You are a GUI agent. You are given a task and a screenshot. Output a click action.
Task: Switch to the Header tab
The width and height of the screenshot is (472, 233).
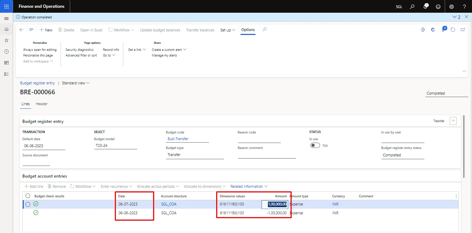(41, 104)
